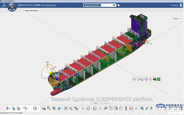The image size is (184, 115).
Task: Open the Physical Product dropdown
Action: [x=93, y=5]
